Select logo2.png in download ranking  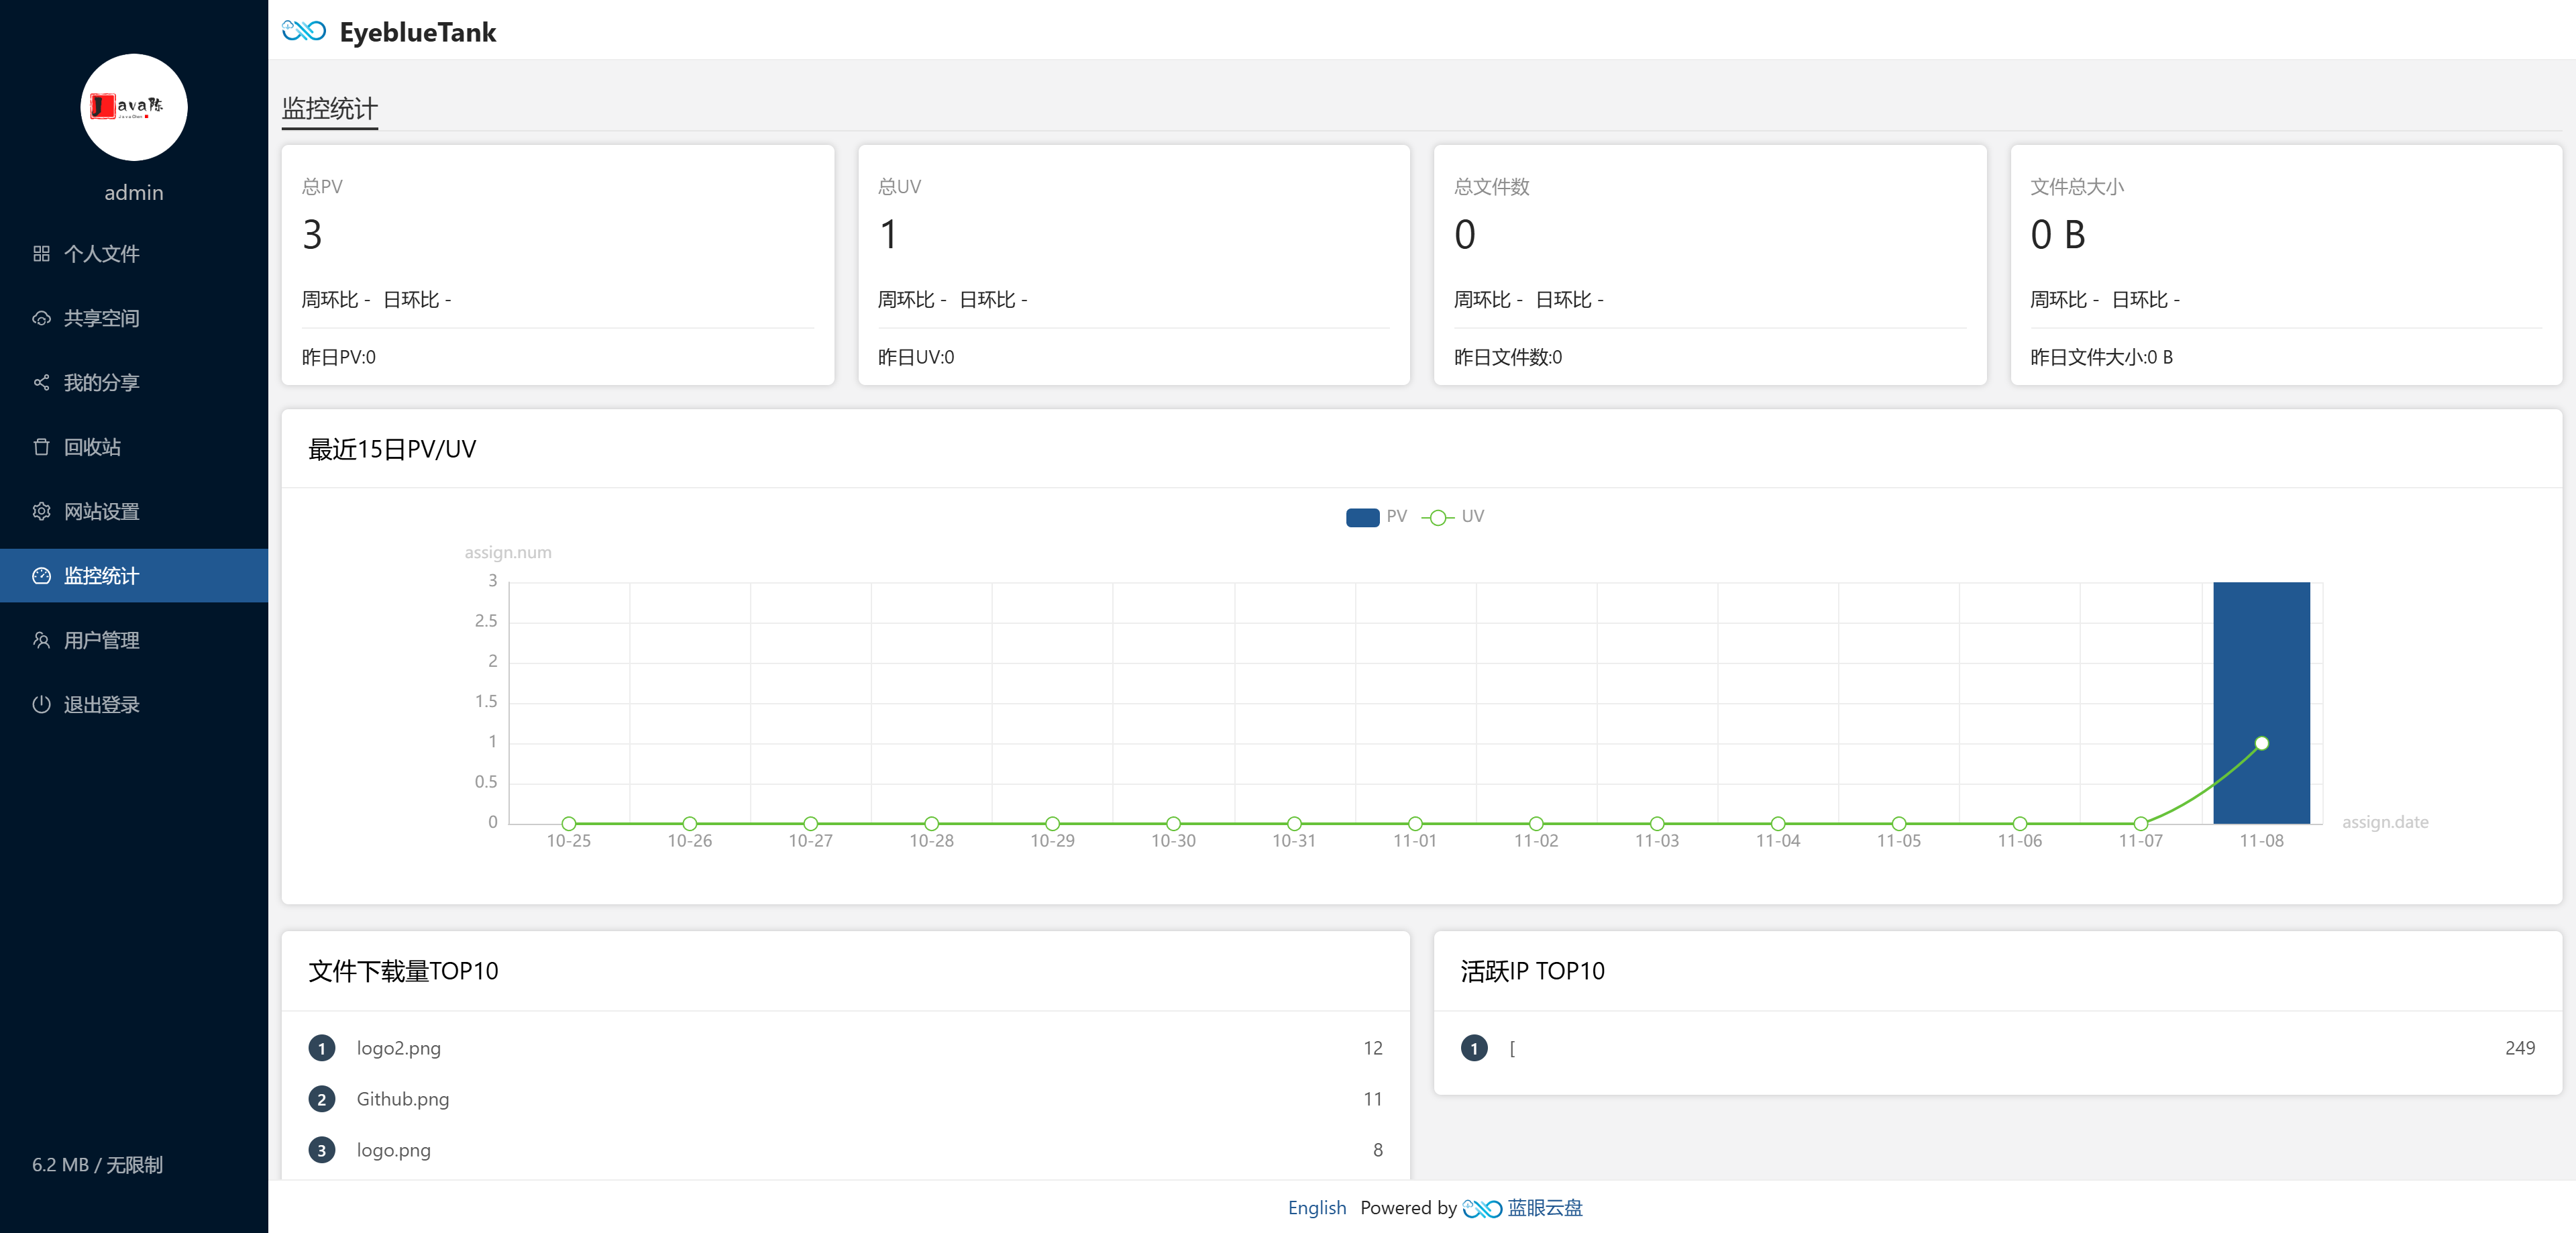coord(398,1048)
